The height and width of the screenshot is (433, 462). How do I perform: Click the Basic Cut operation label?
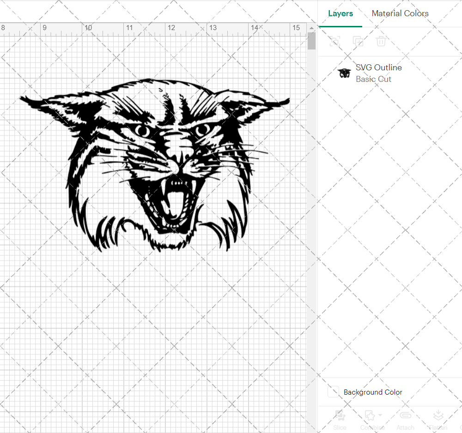[x=373, y=79]
